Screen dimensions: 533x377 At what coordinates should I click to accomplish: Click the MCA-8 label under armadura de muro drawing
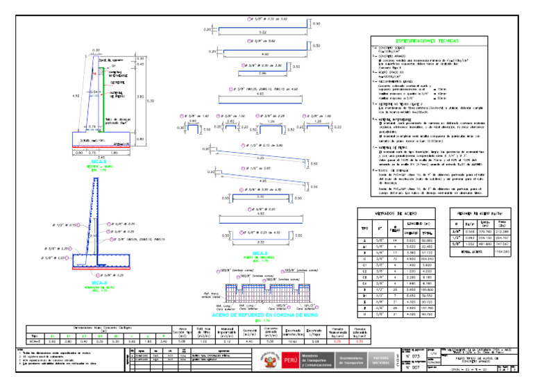pos(99,283)
